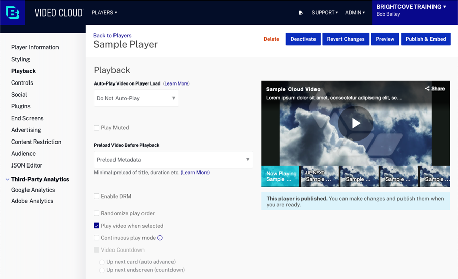Click the info icon next to Continuous play mode

click(x=160, y=238)
